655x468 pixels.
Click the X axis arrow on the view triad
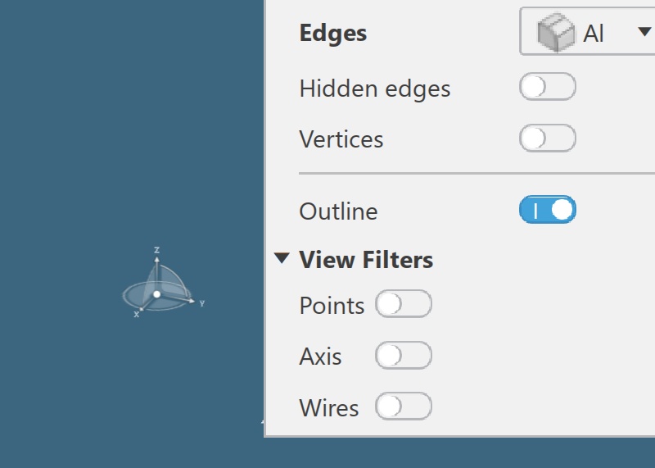[x=141, y=309]
